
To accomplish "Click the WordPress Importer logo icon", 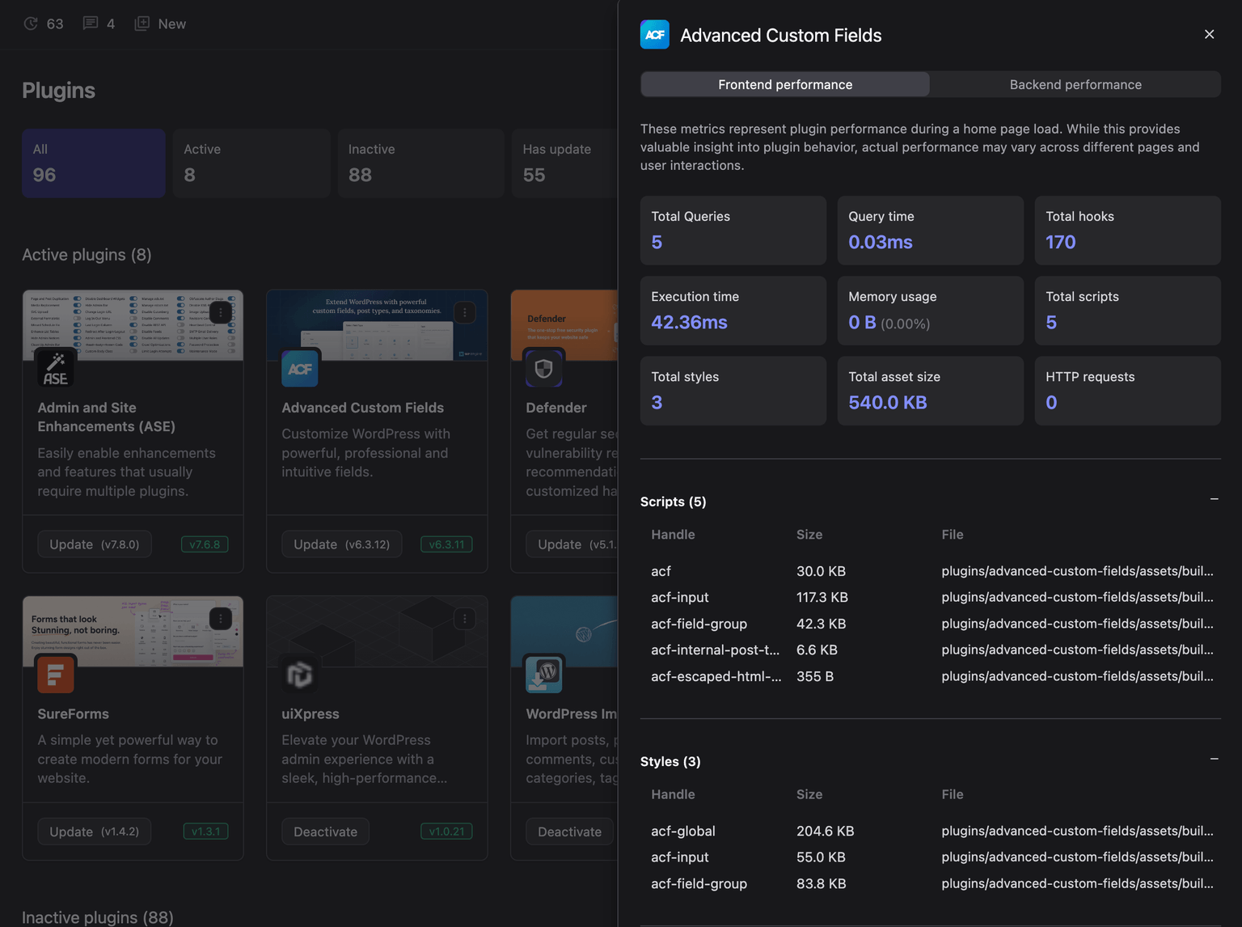I will point(544,674).
